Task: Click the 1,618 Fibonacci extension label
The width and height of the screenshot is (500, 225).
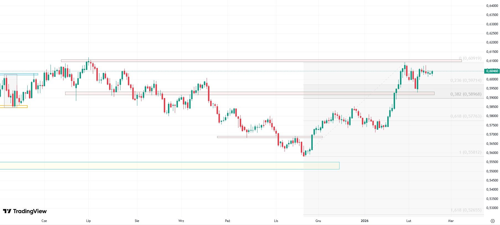Action: tap(466, 210)
